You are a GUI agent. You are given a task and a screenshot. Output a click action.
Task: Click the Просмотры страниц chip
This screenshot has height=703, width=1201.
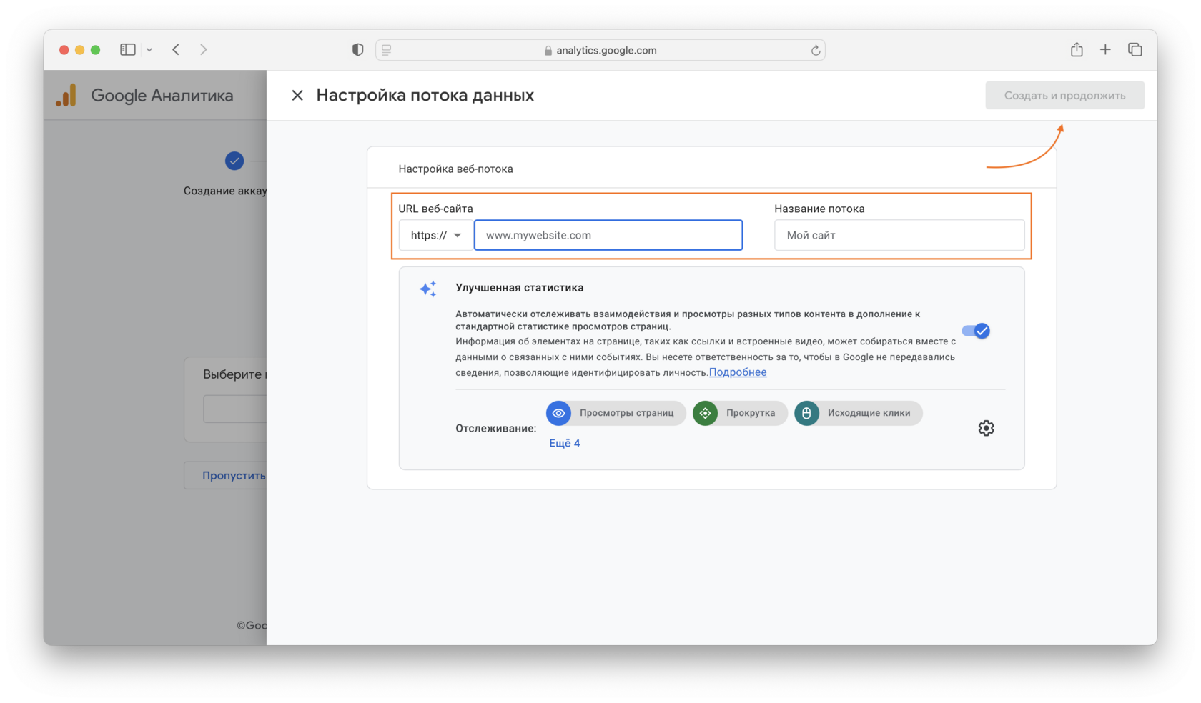[616, 413]
